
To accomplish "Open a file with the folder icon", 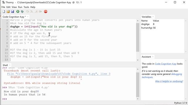I will point(8,12).
